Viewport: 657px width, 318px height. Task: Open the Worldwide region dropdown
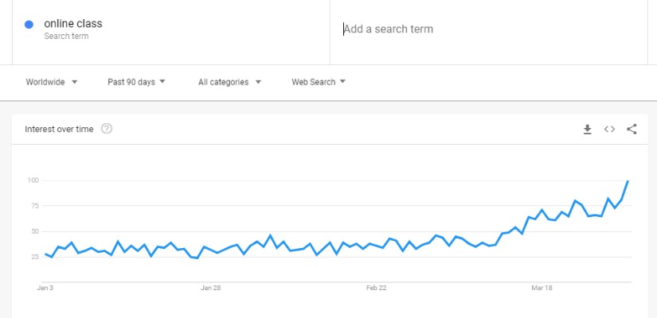tap(52, 82)
